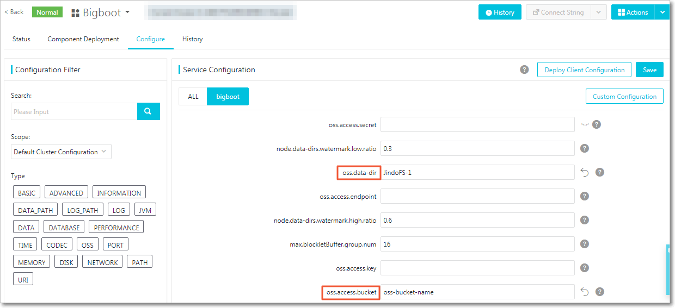
Task: Click the watermark.low.ratio input field
Action: (477, 148)
